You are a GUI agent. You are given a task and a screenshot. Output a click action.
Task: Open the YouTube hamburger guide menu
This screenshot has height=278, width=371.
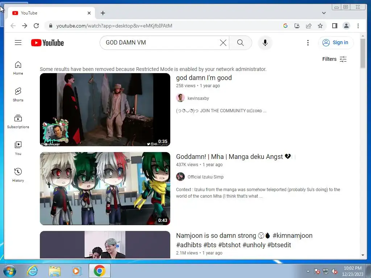(18, 43)
